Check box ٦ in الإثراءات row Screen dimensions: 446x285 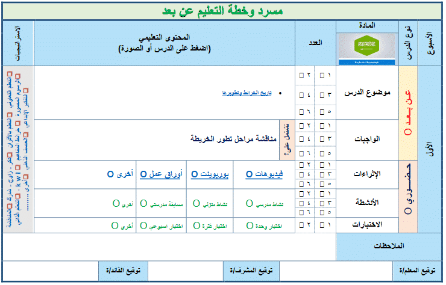(301, 184)
